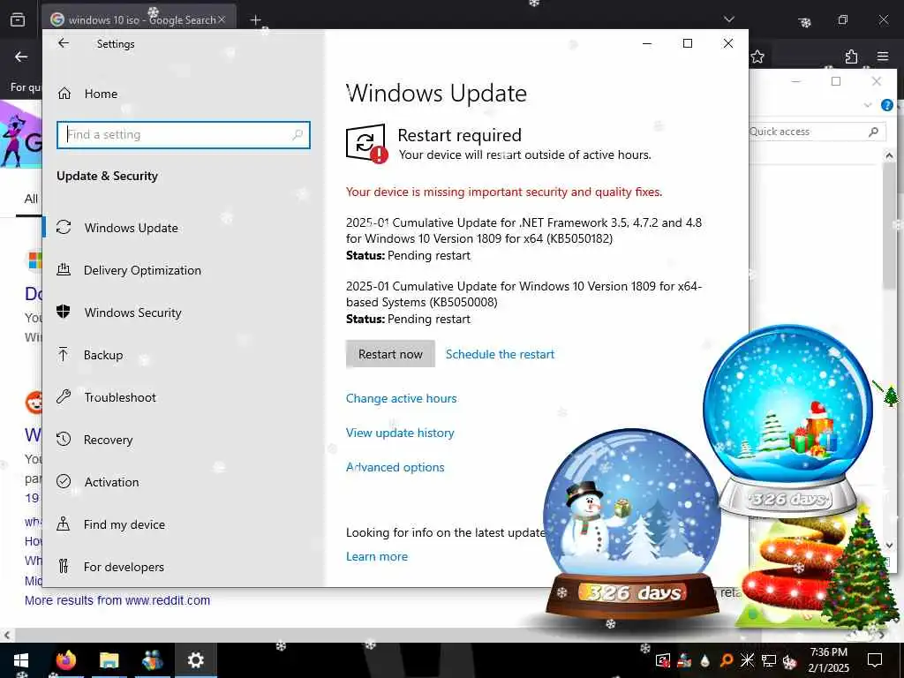Viewport: 904px width, 678px height.
Task: Select Recovery in sidebar
Action: tap(108, 440)
